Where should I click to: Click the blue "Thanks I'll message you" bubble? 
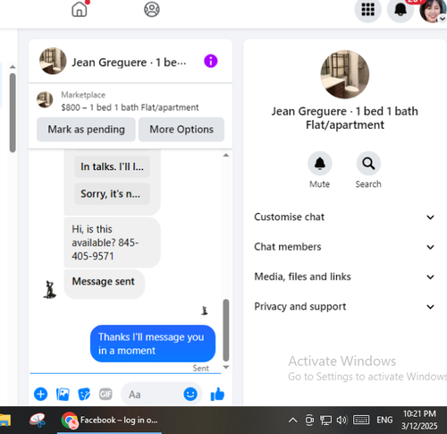point(153,344)
